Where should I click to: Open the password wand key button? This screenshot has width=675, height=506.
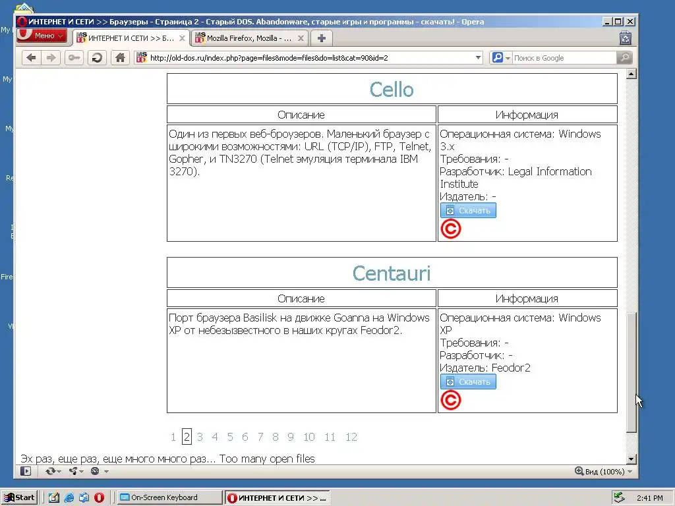(x=74, y=58)
